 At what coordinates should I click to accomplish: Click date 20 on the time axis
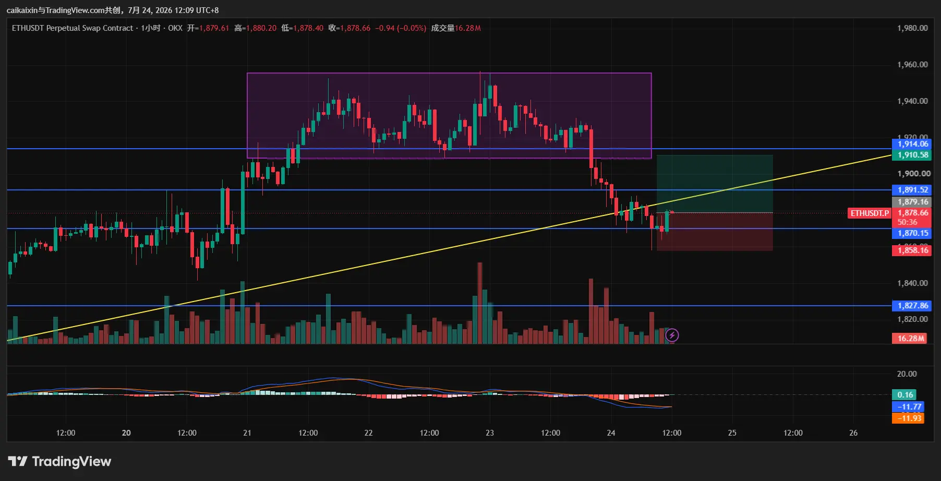126,433
